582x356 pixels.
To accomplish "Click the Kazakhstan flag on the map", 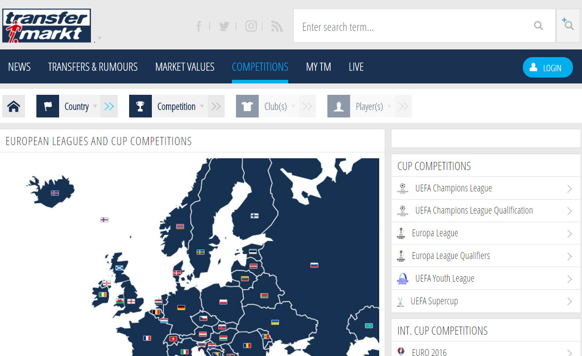I will pos(369,326).
